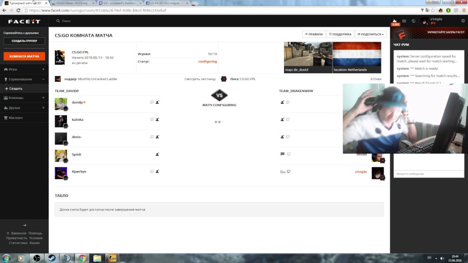
Task: Open Steam from the taskbar
Action: coord(52,258)
